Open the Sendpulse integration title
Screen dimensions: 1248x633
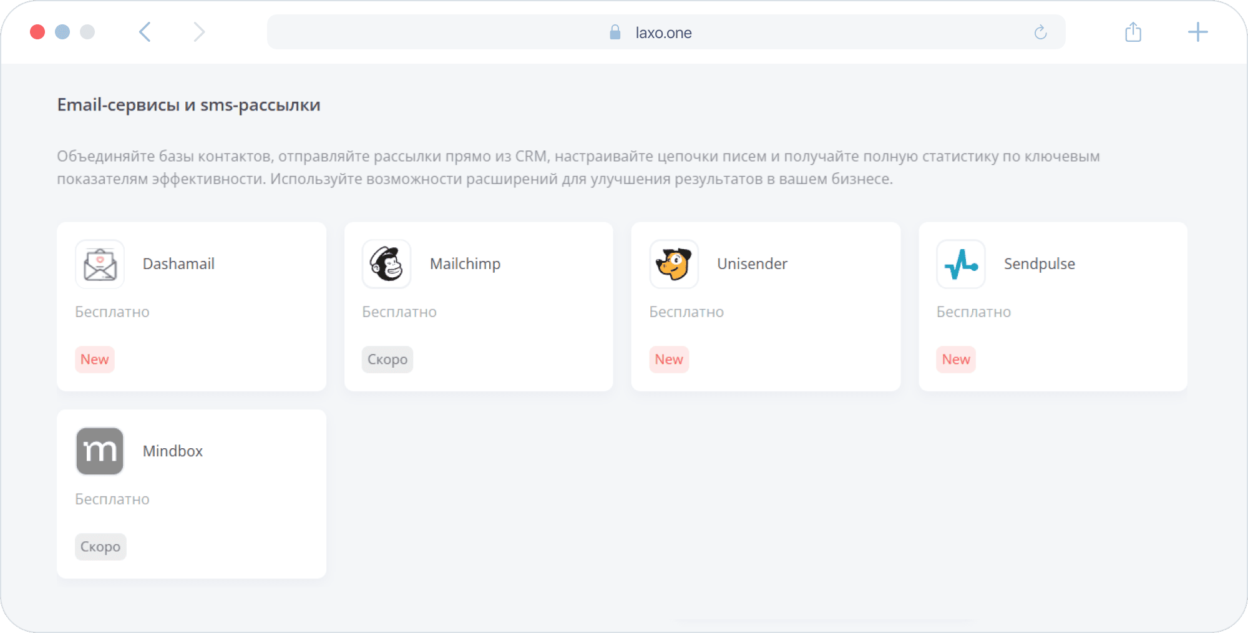(1039, 264)
